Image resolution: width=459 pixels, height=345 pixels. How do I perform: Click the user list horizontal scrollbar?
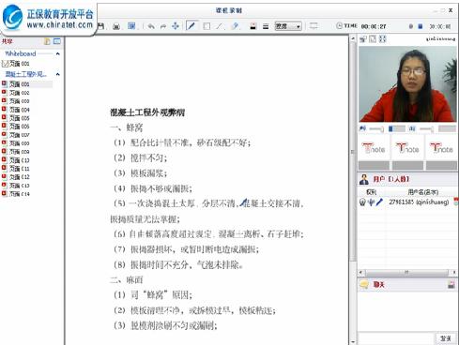(407, 273)
